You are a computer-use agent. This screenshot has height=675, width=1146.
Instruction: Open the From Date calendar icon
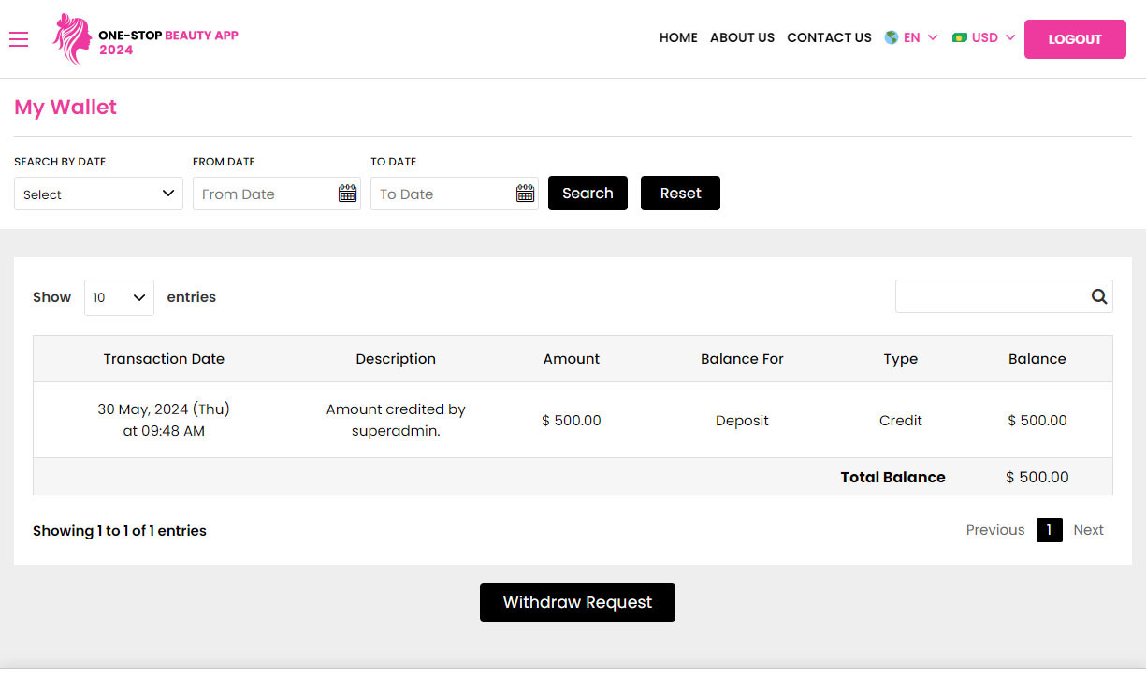347,194
